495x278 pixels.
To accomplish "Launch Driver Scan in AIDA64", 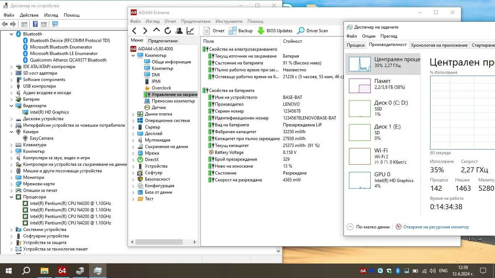I will pos(312,31).
